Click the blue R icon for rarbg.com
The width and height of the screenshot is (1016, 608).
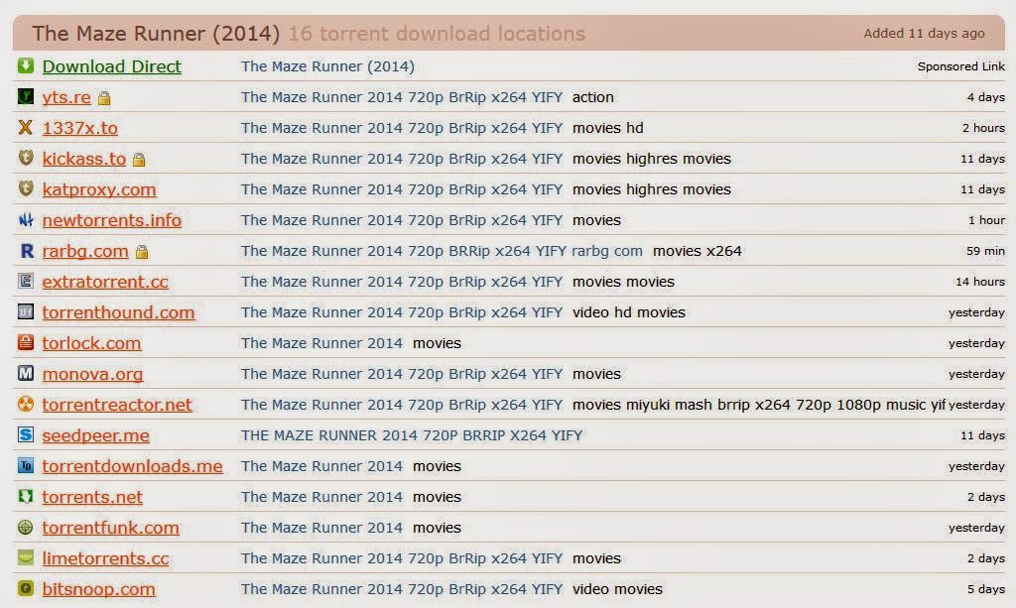[x=25, y=250]
